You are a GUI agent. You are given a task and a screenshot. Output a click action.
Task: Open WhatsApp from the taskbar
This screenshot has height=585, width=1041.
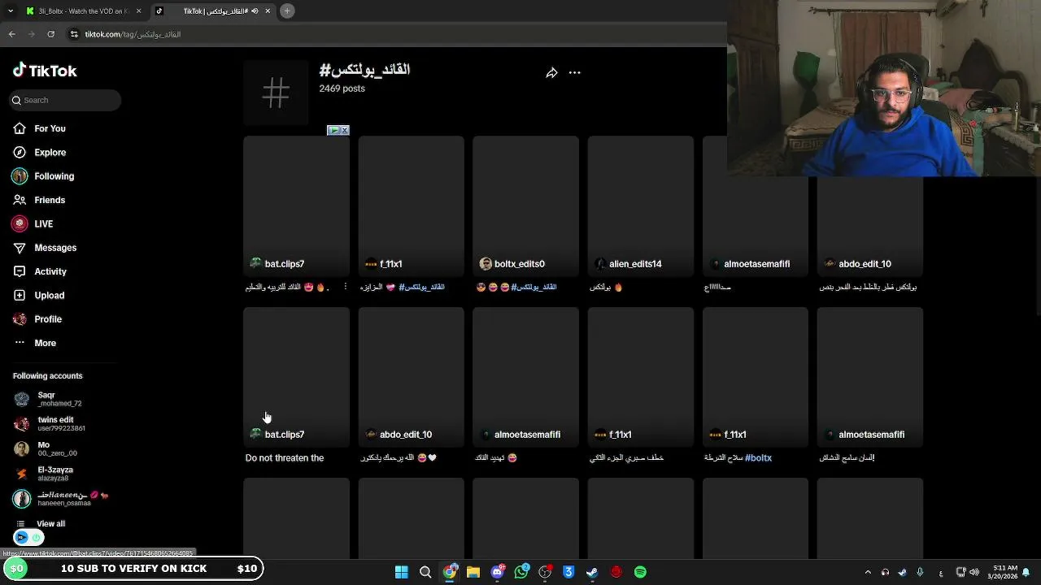pyautogui.click(x=521, y=572)
